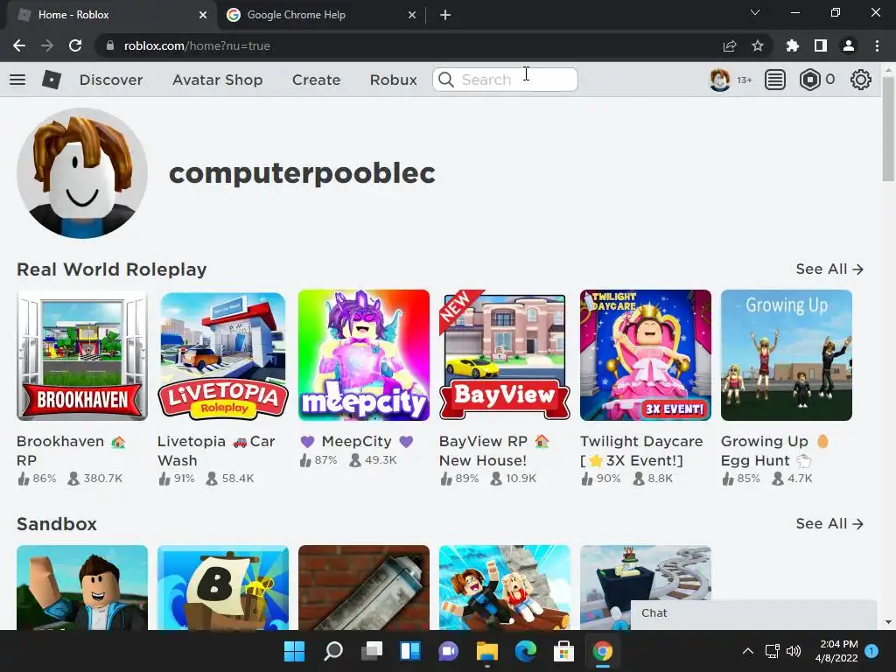Open File Explorer from taskbar
The width and height of the screenshot is (896, 672).
[487, 651]
